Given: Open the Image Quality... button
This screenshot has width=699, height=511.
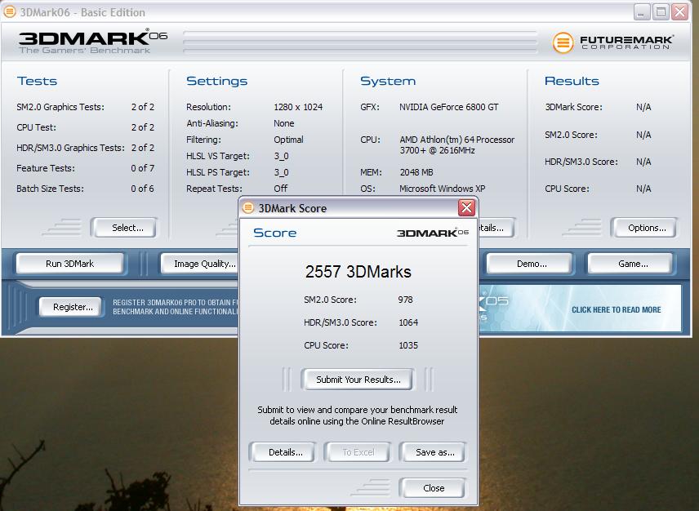Looking at the screenshot, I should (200, 264).
